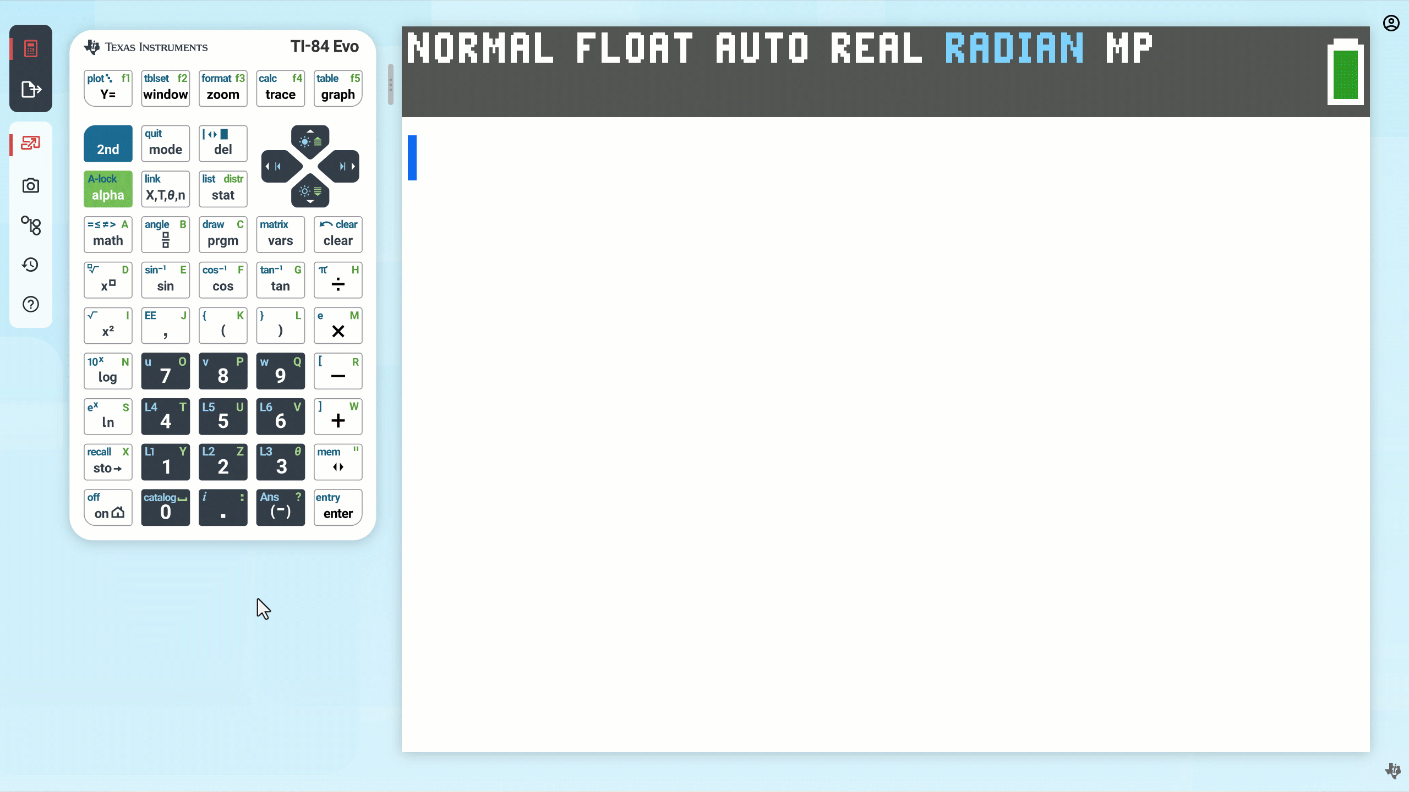Open the Y= function editor
Image resolution: width=1409 pixels, height=792 pixels.
(108, 89)
